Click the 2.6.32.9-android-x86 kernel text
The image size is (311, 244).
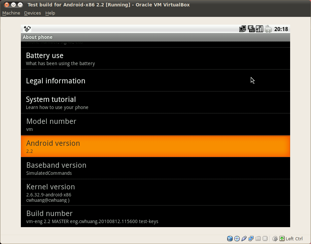click(48, 195)
